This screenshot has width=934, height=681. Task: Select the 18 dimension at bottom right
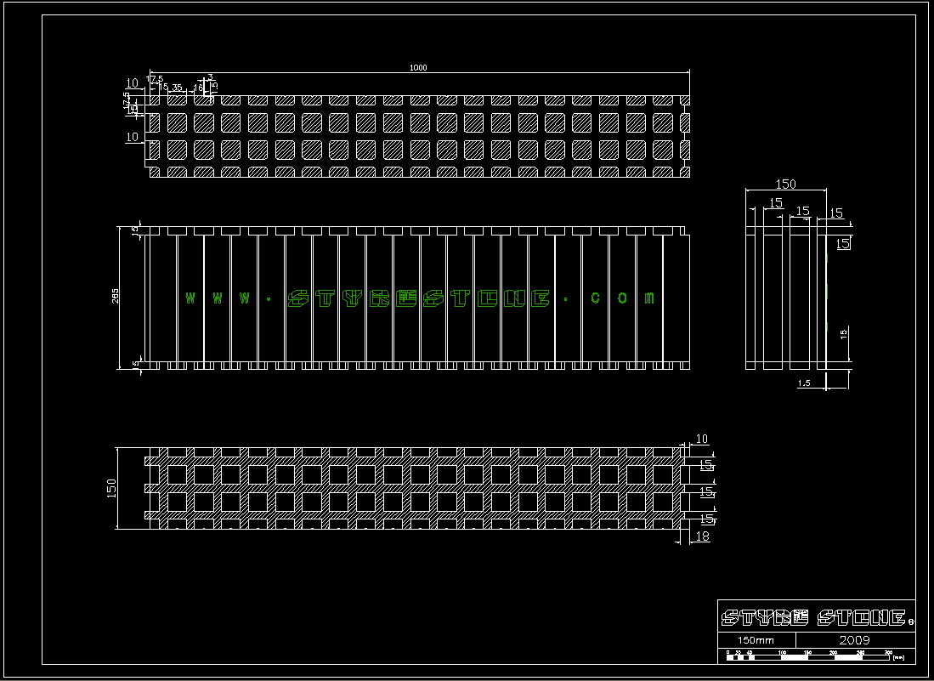[x=702, y=536]
